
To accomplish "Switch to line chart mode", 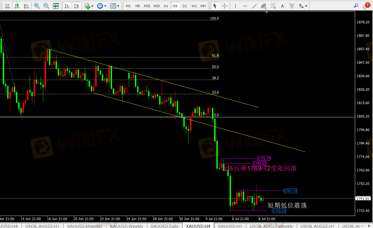I will pyautogui.click(x=26, y=6).
